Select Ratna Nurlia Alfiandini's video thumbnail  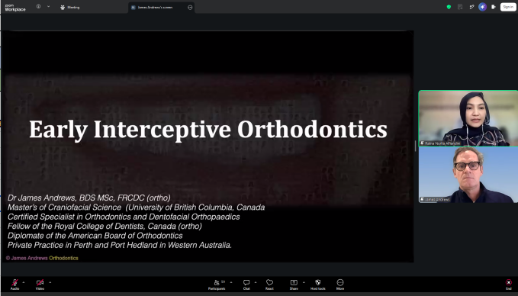[x=468, y=118]
